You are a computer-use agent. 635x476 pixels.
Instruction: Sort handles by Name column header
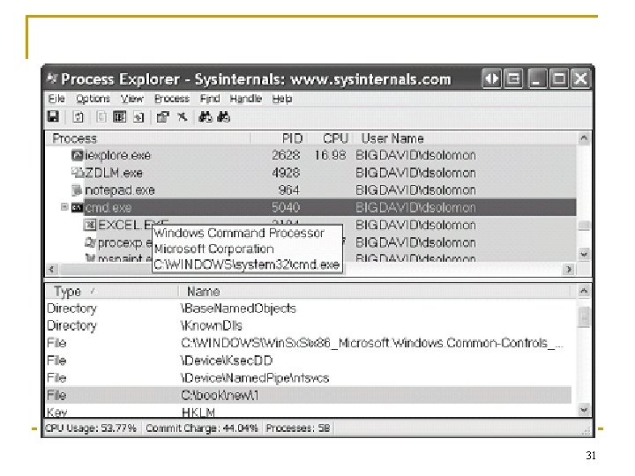point(375,291)
